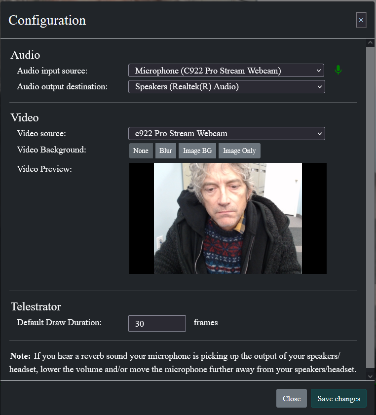Image resolution: width=376 pixels, height=415 pixels.
Task: Click the "Audio output destination:" label
Action: pos(62,87)
